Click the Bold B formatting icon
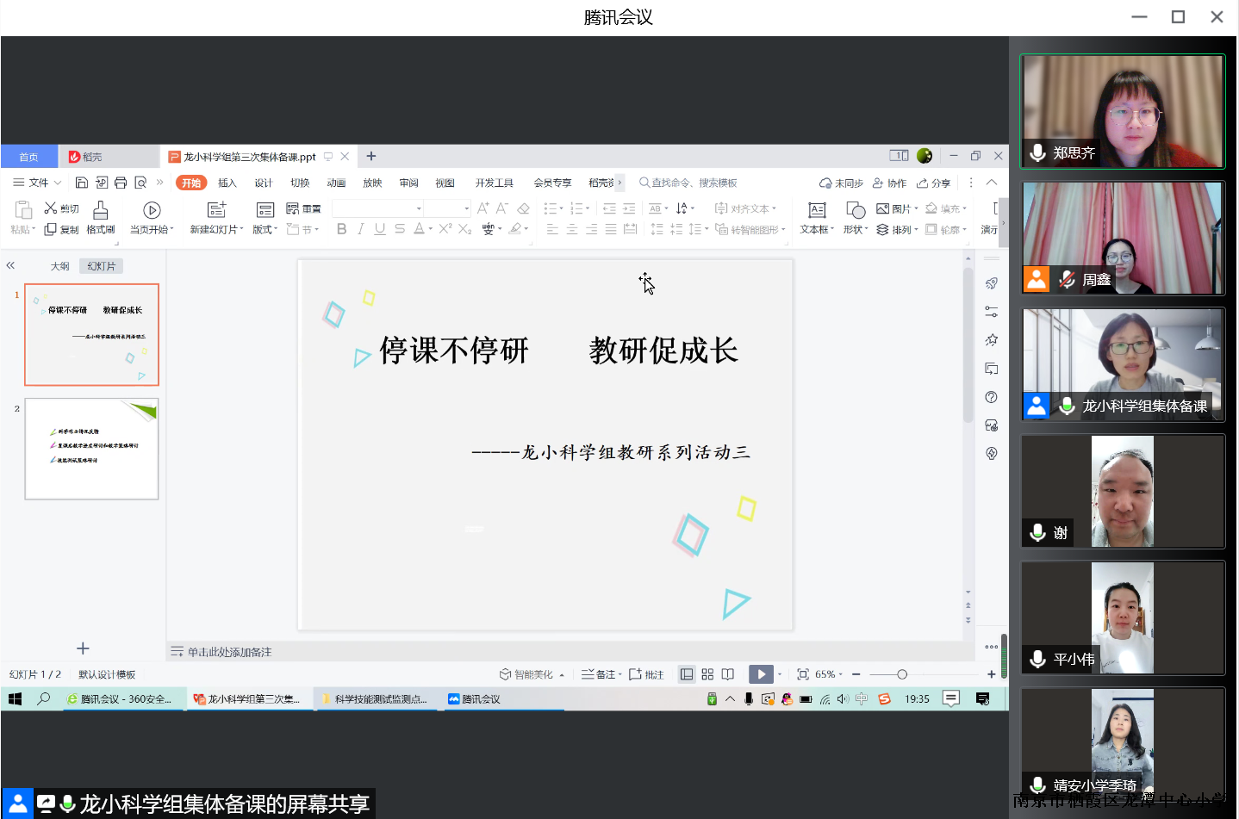Viewport: 1239px width, 819px height. (x=341, y=229)
